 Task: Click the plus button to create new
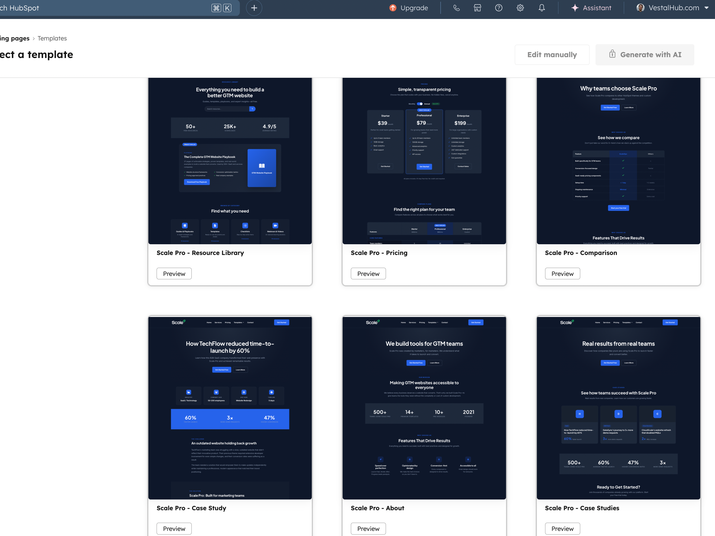254,8
